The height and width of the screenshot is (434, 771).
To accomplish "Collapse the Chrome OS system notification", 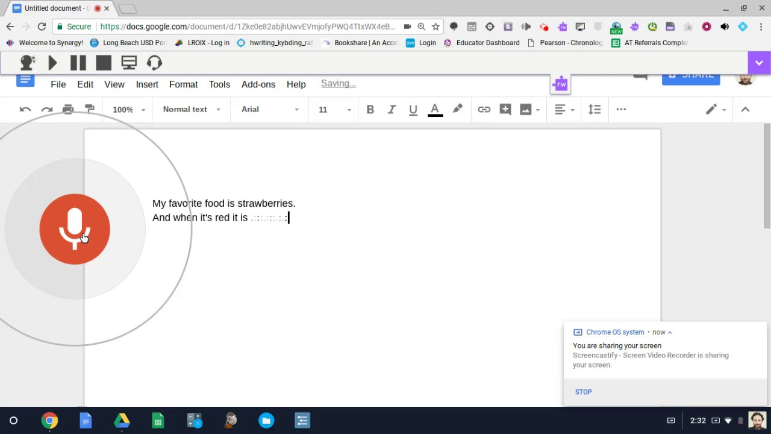I will 670,332.
